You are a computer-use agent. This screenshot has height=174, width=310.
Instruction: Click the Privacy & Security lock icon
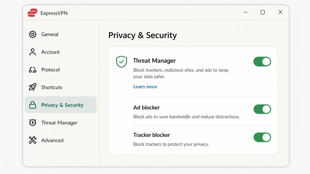click(x=33, y=105)
